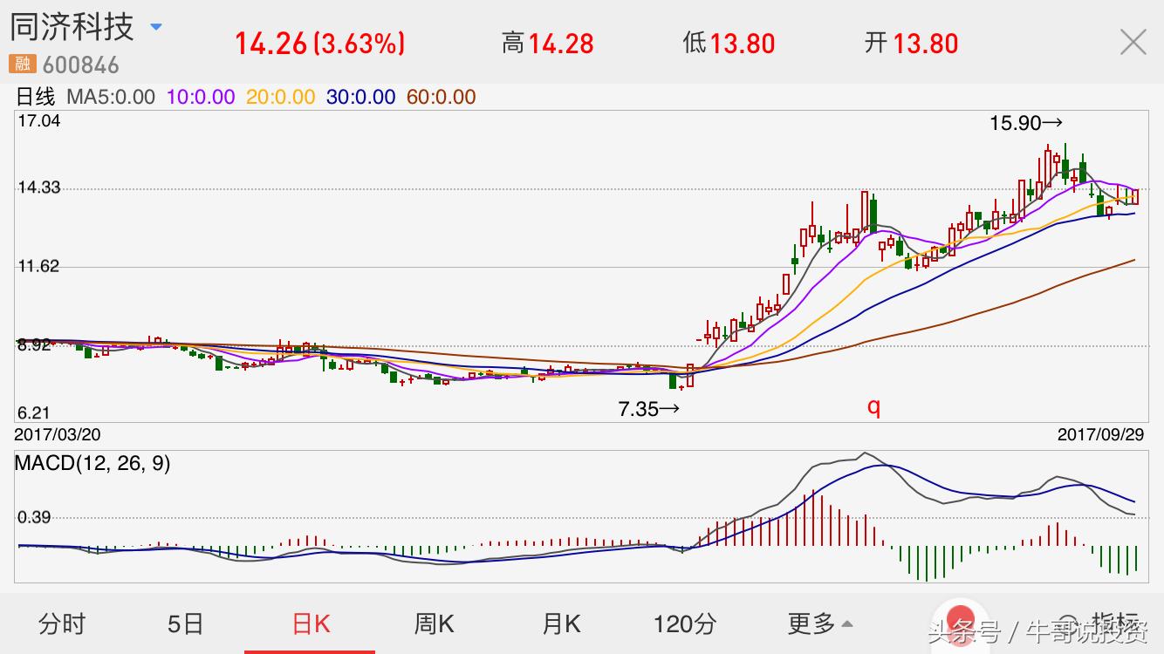This screenshot has width=1164, height=654.
Task: Click the 7.35→ low price marker
Action: click(648, 407)
